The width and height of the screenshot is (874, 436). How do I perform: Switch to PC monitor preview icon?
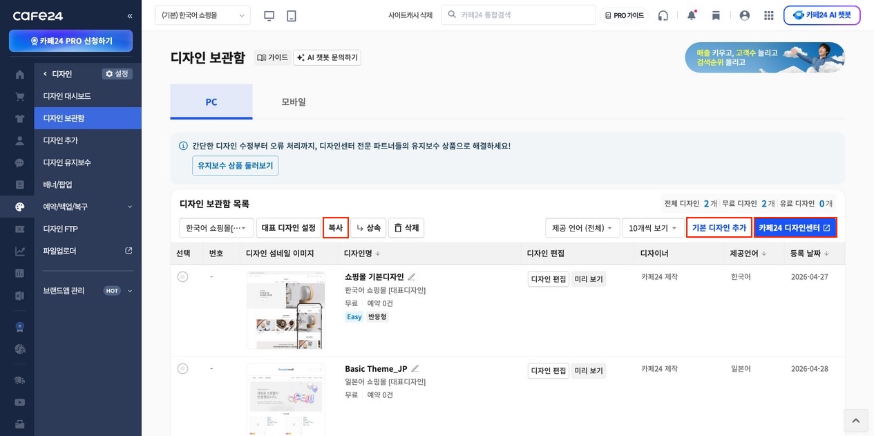tap(269, 15)
